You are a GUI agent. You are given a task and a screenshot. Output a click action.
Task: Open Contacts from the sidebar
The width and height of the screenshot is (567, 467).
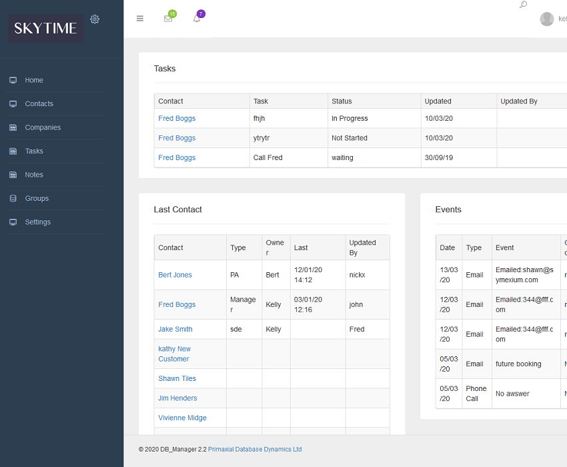click(39, 103)
